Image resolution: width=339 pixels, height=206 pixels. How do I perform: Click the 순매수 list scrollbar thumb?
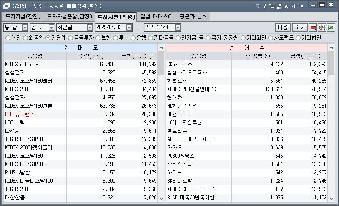(x=331, y=63)
